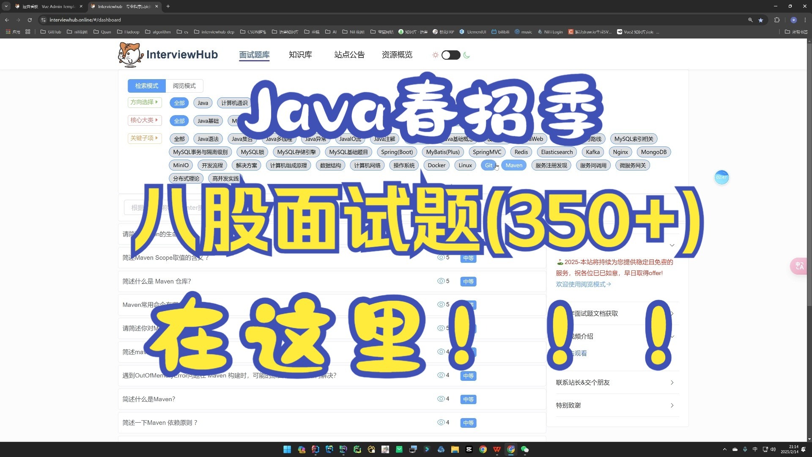The image size is (812, 457).
Task: Open the Chrome extensions puzzle icon
Action: click(x=777, y=20)
